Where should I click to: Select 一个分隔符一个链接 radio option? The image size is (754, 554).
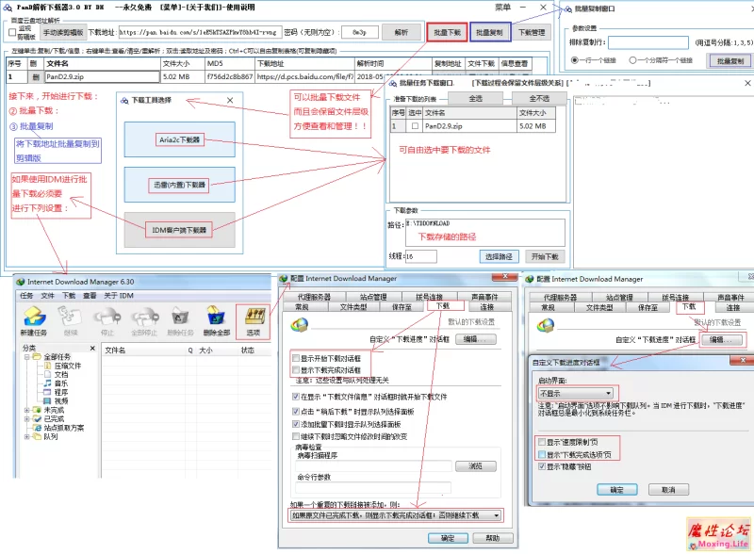pos(632,60)
